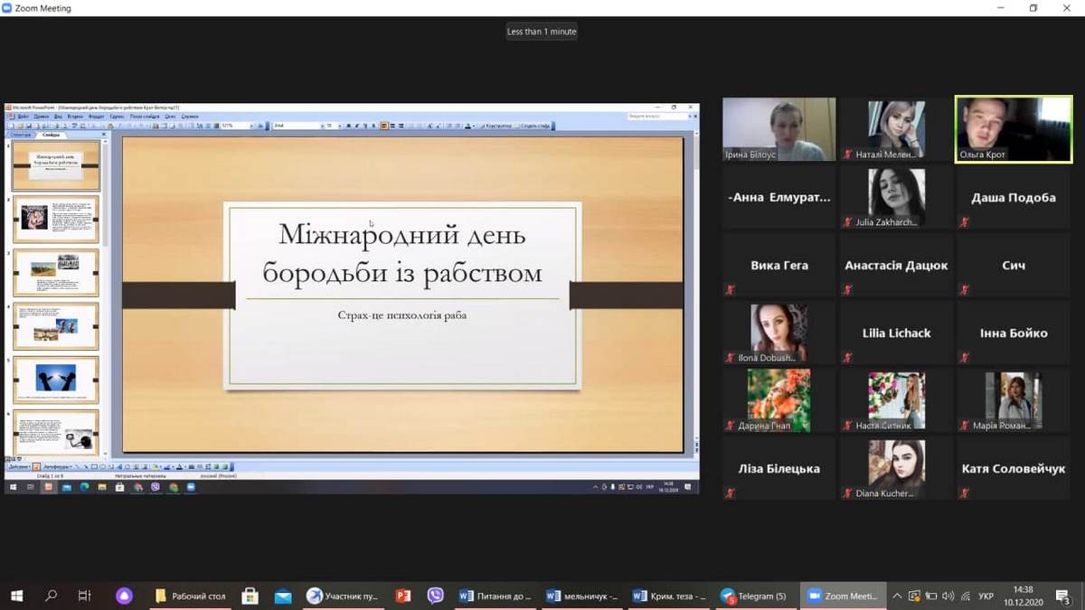
Task: Switch to the Слайды tab in PowerPoint
Action: (x=52, y=135)
